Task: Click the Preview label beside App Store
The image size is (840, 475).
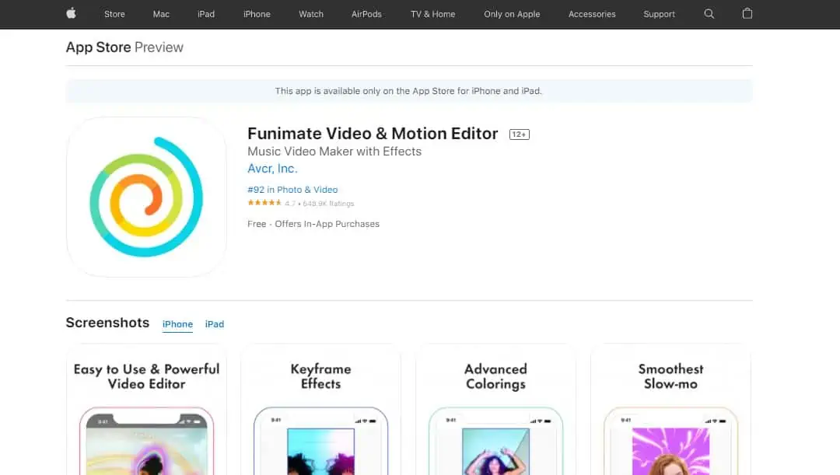Action: 159,47
